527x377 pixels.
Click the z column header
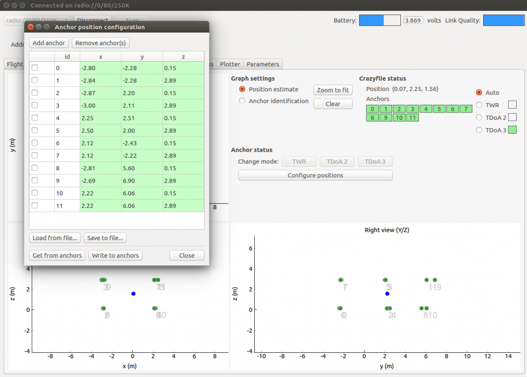[183, 57]
